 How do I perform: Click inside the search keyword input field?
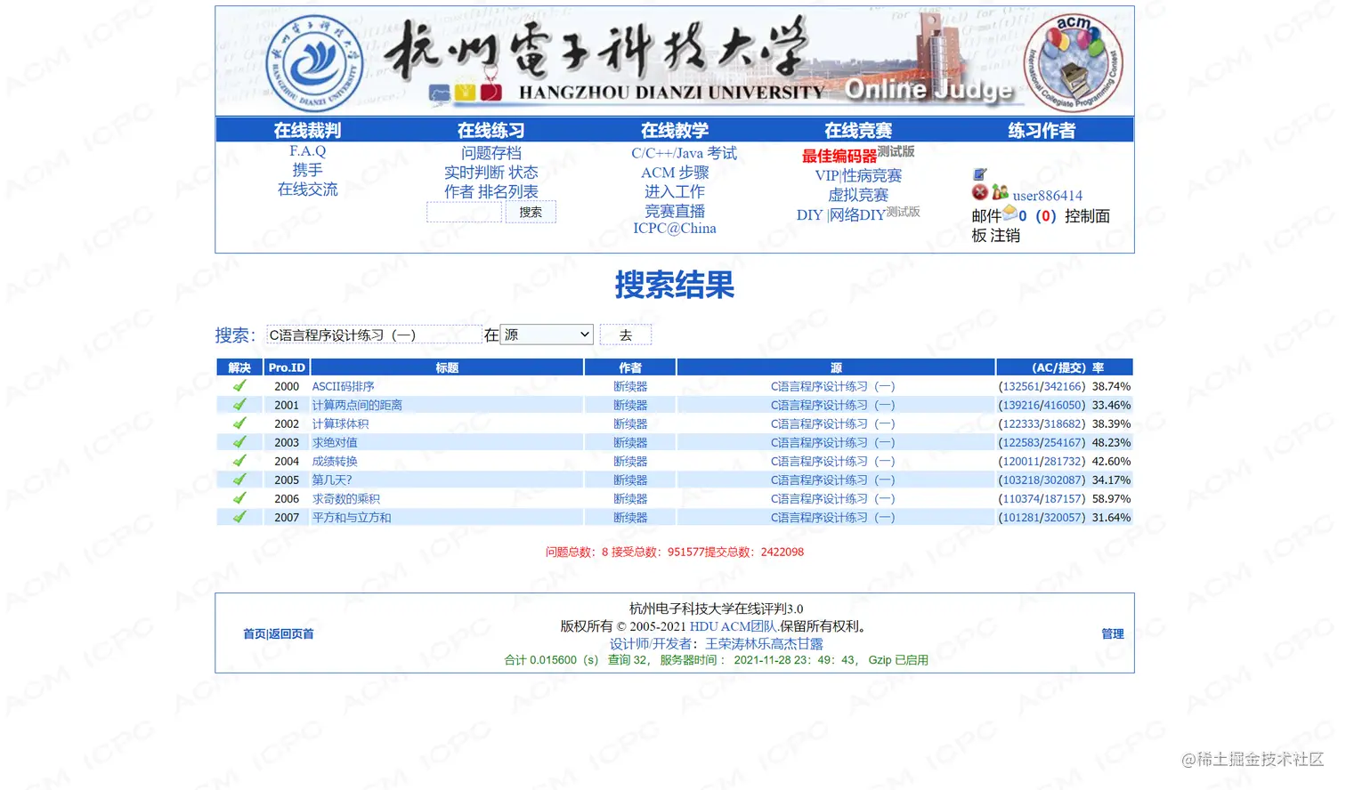(374, 335)
